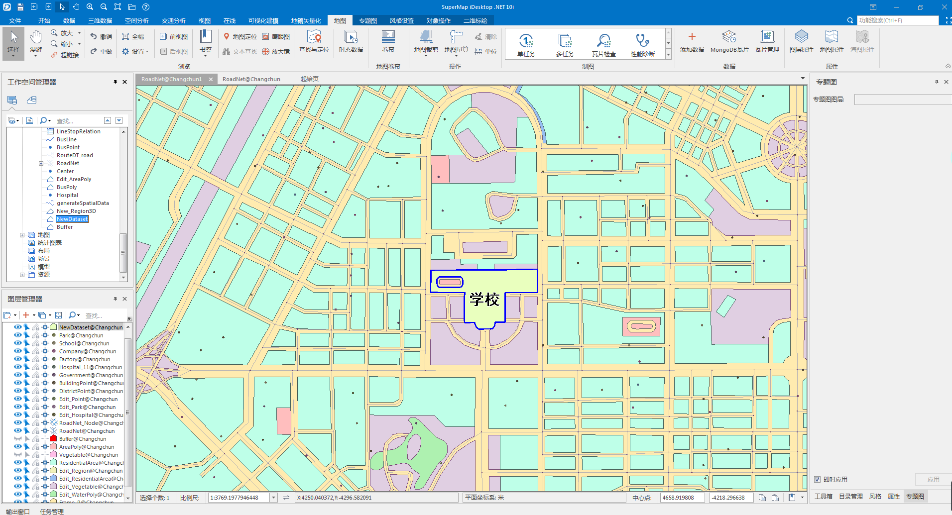Select the NewDataset item in workspace tree

pyautogui.click(x=72, y=219)
